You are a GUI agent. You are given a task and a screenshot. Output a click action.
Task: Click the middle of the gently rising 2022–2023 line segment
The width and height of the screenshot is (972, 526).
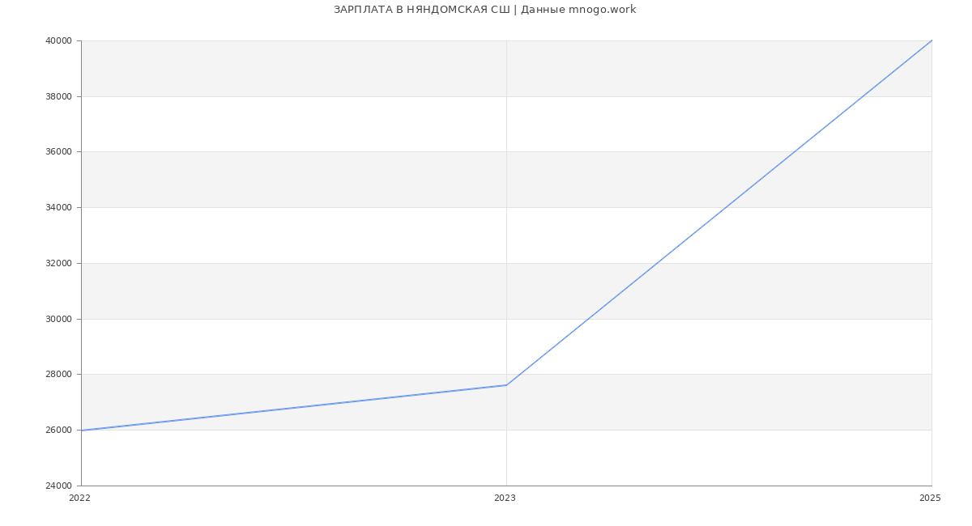(x=294, y=408)
